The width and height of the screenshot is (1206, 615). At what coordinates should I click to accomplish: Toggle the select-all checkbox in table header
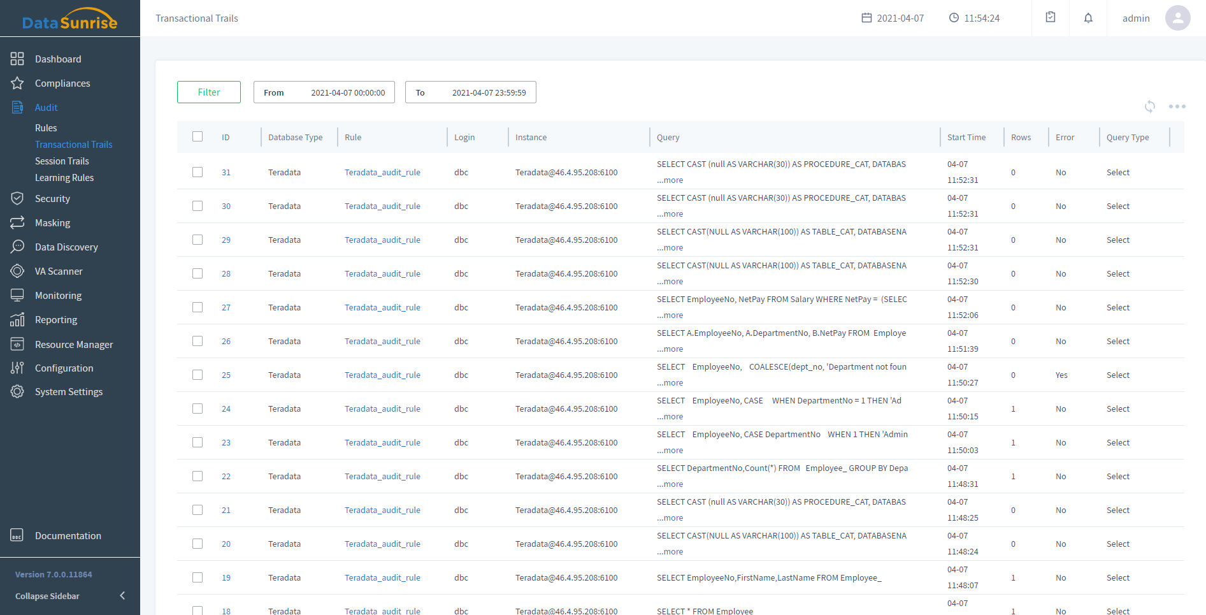pyautogui.click(x=197, y=137)
